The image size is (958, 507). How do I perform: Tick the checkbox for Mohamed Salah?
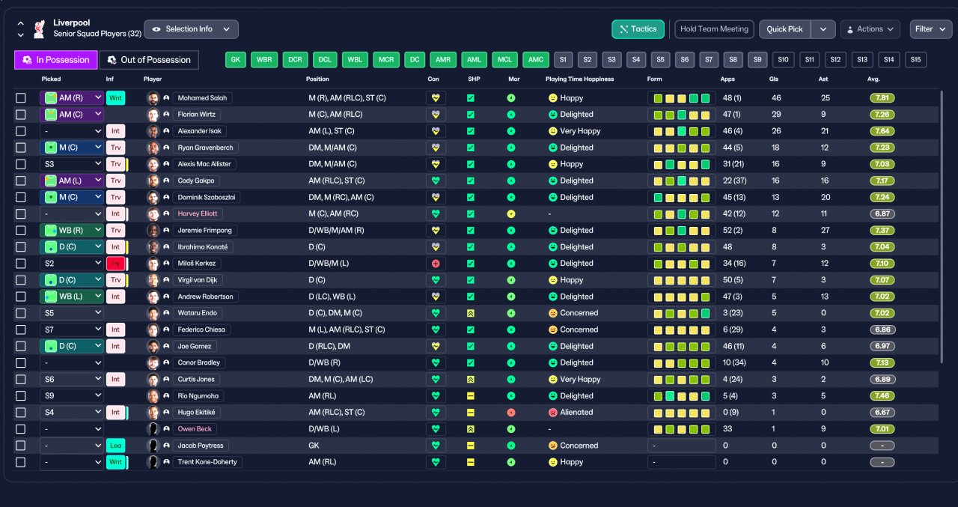pyautogui.click(x=21, y=98)
